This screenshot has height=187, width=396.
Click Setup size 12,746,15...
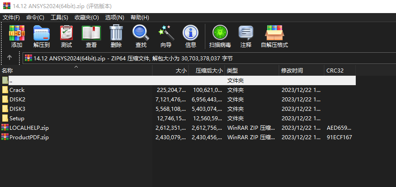[171, 119]
